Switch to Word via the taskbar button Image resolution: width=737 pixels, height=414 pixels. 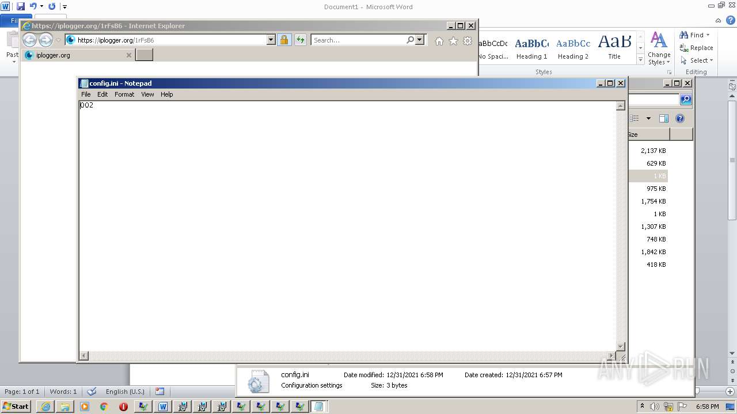[x=163, y=407]
